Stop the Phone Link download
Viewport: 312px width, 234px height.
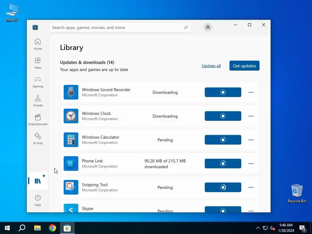(223, 164)
